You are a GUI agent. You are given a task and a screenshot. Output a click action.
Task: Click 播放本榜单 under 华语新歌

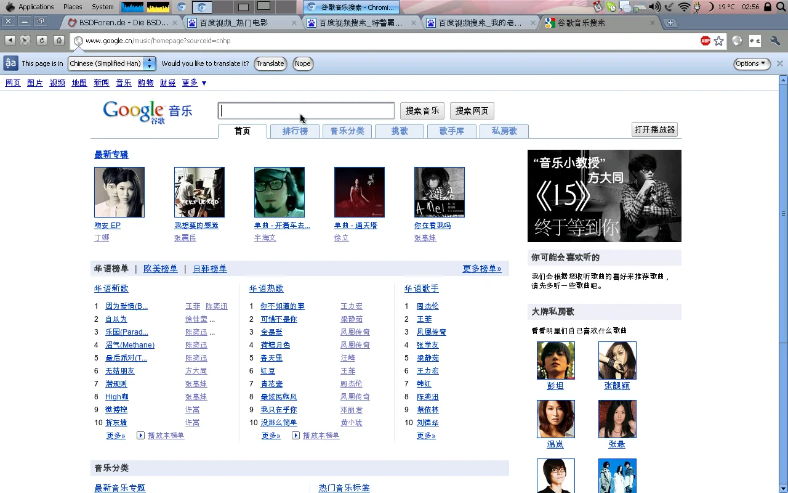[x=166, y=436]
